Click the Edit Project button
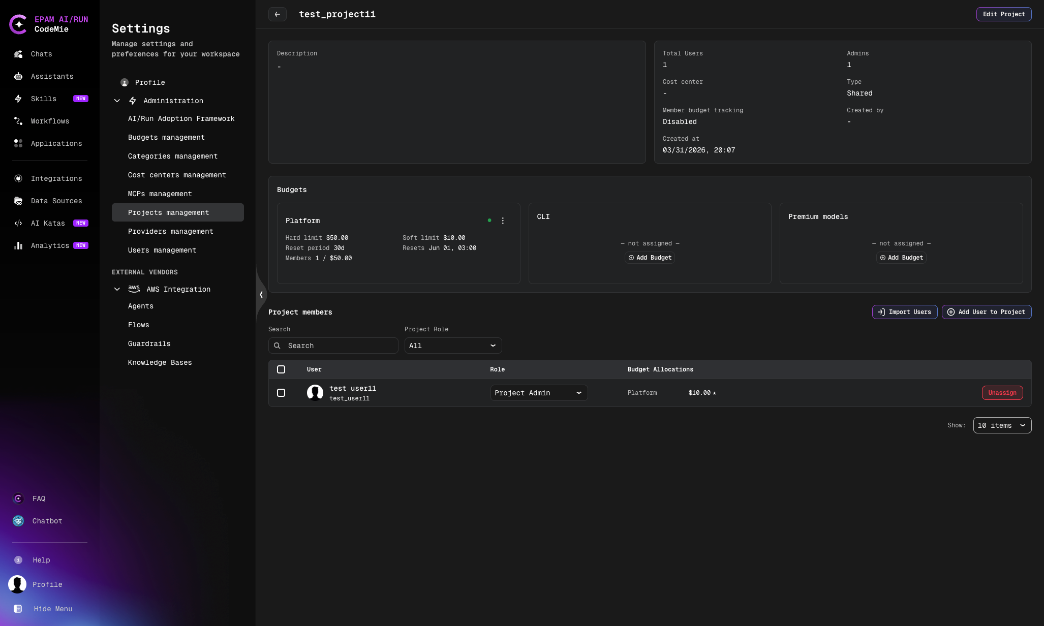 [x=1004, y=14]
